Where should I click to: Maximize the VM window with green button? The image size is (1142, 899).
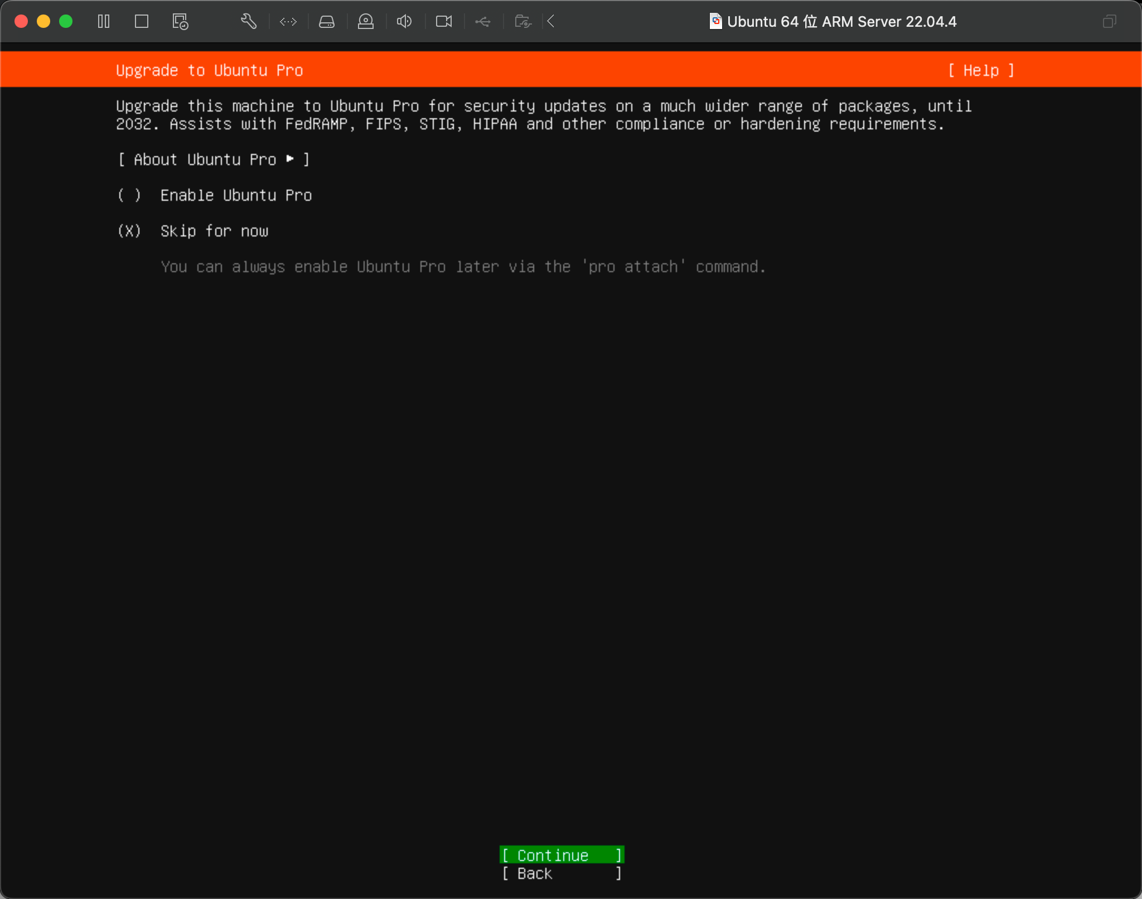pyautogui.click(x=66, y=22)
